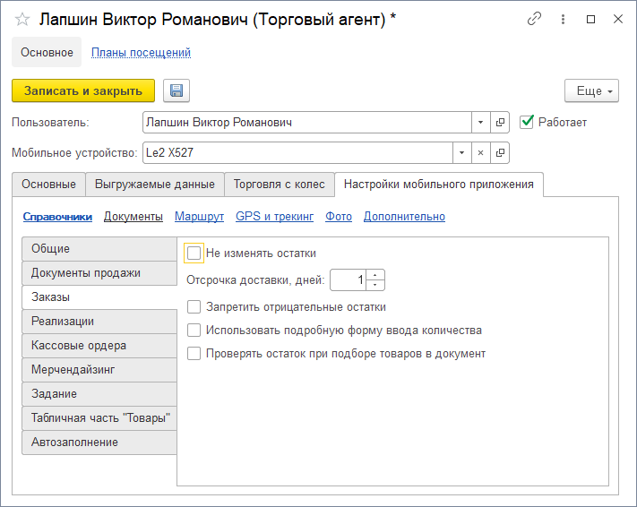637x507 pixels.
Task: Click into the Мобильное устройство input field
Action: 297,153
